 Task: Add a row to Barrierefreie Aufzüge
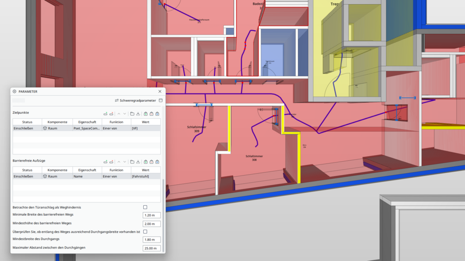pos(106,162)
